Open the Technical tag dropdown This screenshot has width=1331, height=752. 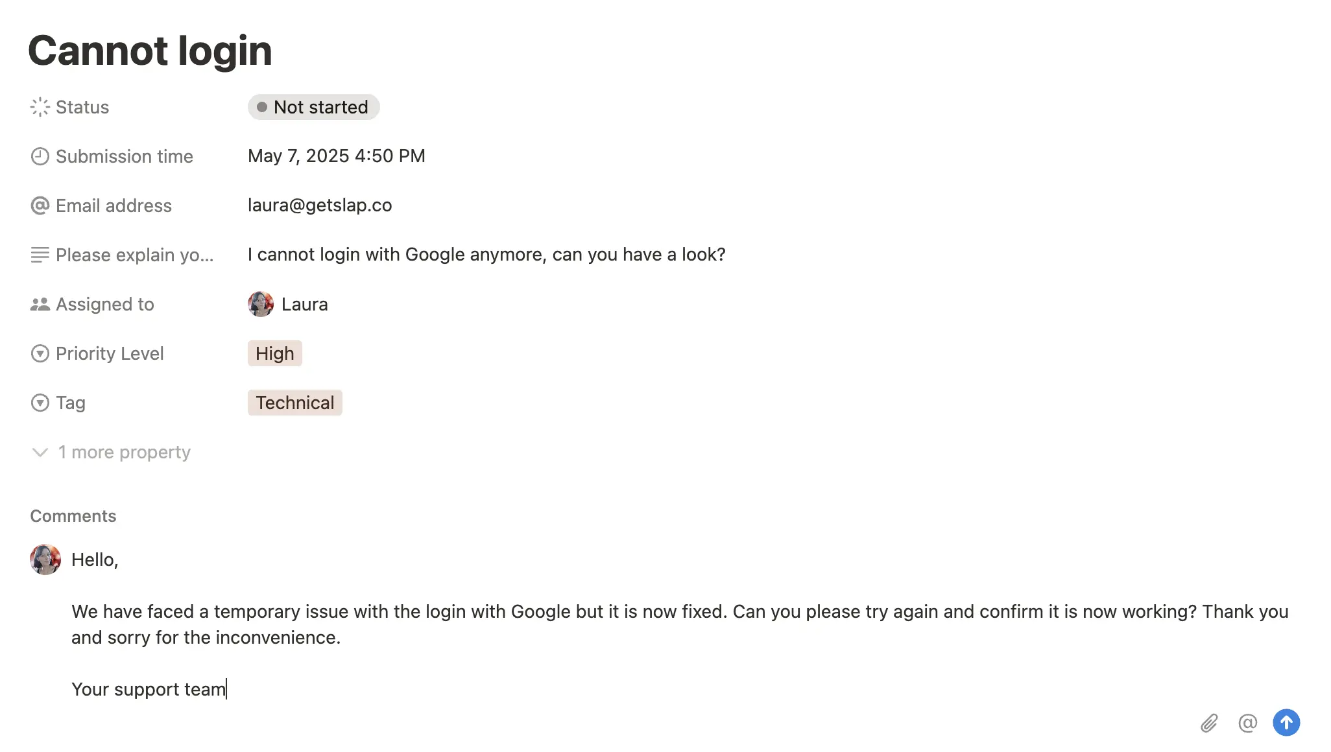(x=294, y=403)
